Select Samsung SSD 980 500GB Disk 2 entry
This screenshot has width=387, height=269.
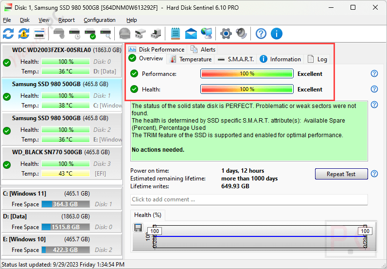(62, 129)
